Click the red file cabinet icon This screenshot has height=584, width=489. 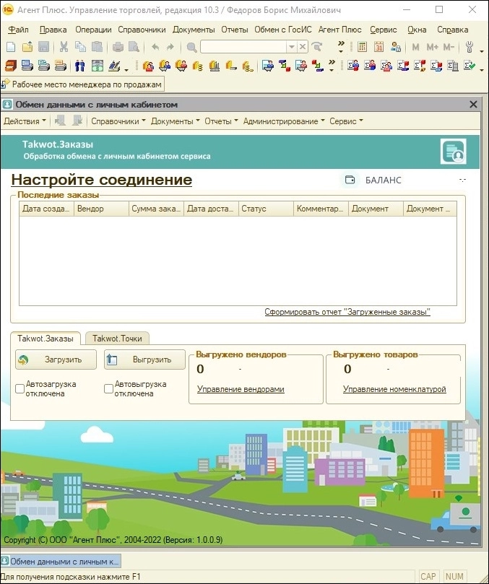coord(10,66)
